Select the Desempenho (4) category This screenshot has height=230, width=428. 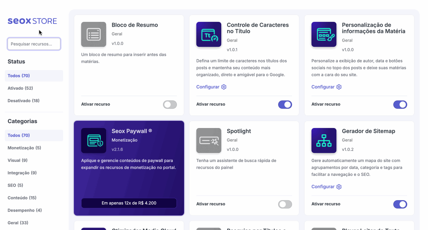point(34,210)
